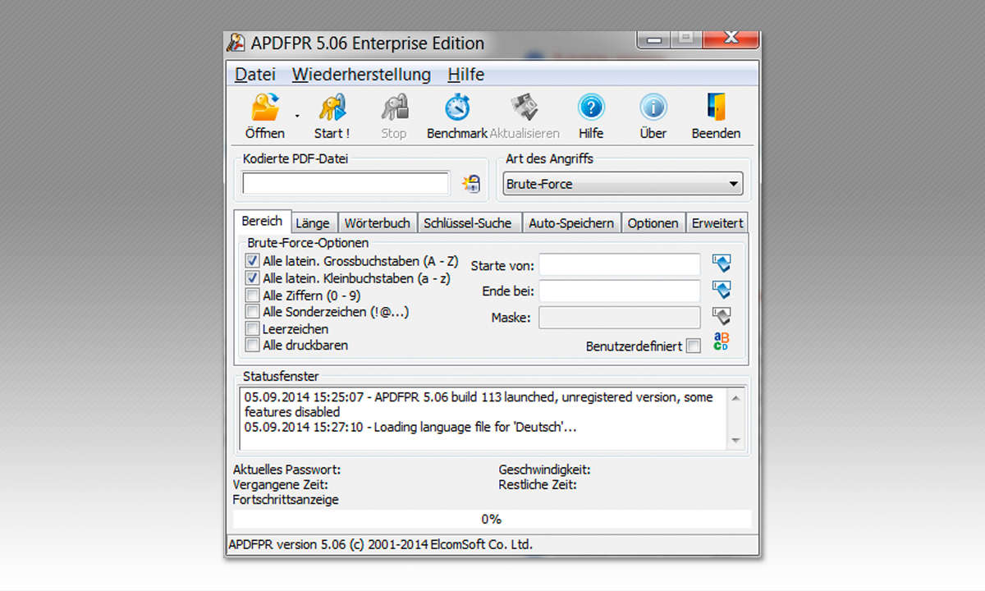
Task: Click the 'Art des Angriffs' group label
Action: coord(549,158)
